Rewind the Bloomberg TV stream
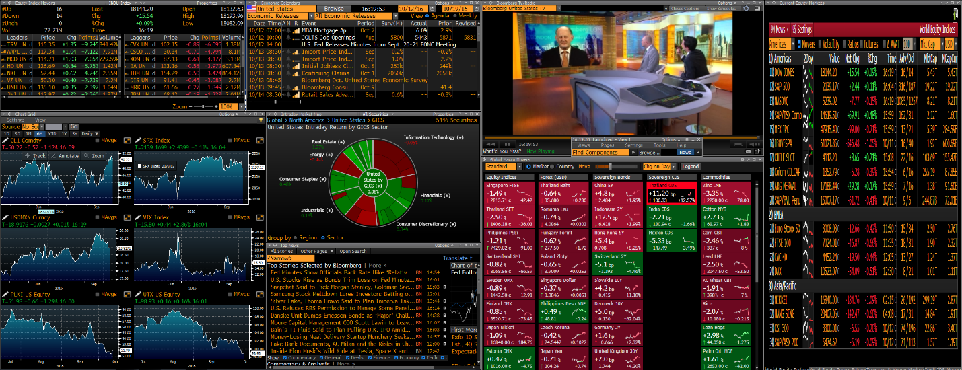The height and width of the screenshot is (370, 962). tap(491, 144)
